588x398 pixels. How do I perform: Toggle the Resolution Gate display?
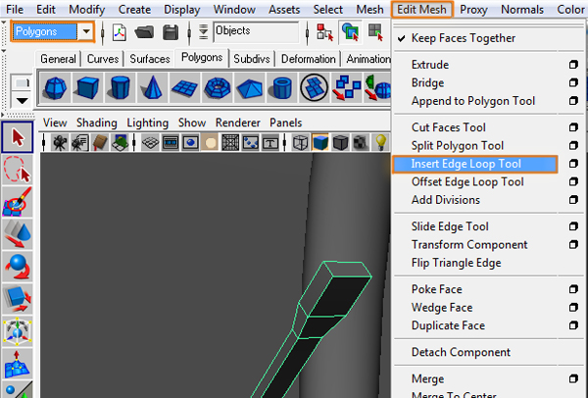190,143
